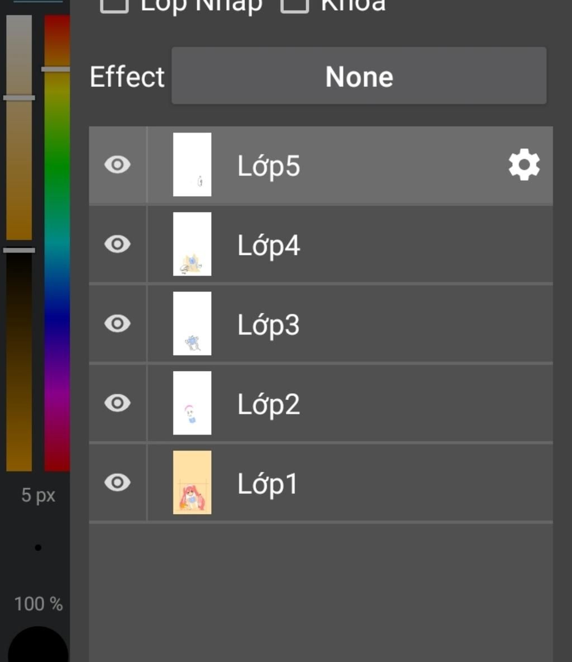
Task: Click the brown saturation slider bar
Action: [19, 243]
